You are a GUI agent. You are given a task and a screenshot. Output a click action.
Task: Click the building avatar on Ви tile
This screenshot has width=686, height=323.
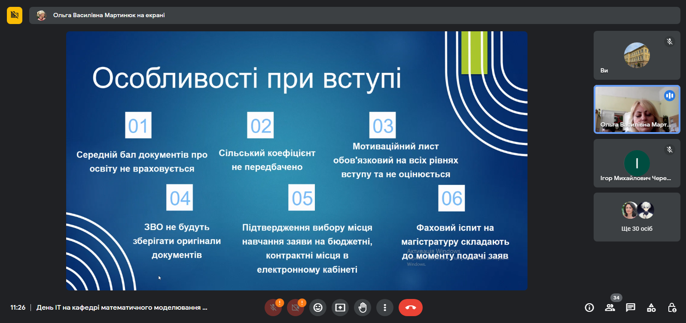pos(637,55)
